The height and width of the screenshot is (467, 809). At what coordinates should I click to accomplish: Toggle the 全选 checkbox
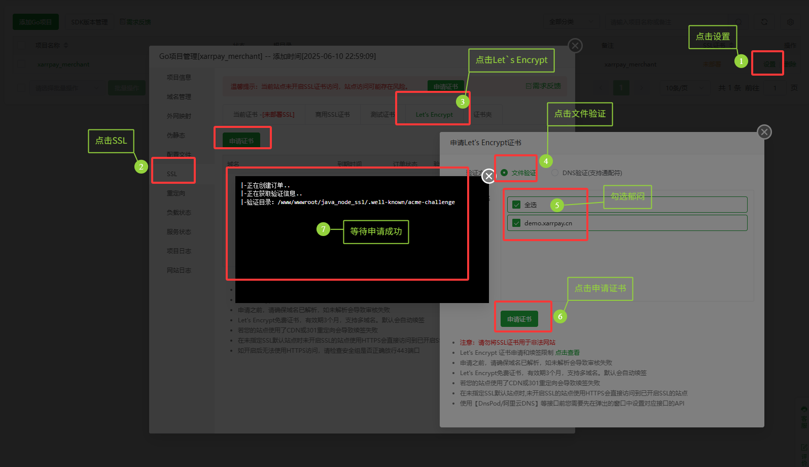pyautogui.click(x=516, y=205)
